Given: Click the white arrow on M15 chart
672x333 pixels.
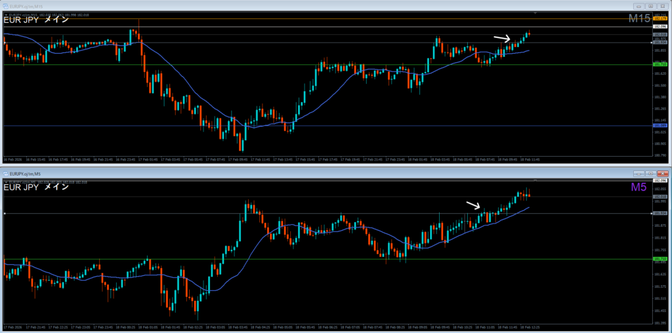Looking at the screenshot, I should tap(501, 39).
